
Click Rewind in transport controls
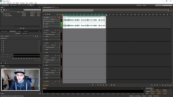click(101, 85)
